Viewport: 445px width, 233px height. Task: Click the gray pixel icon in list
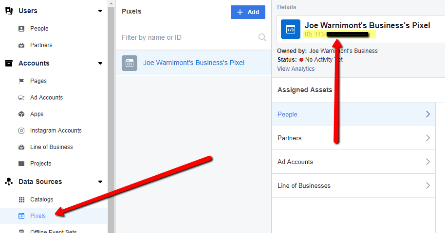tap(130, 63)
